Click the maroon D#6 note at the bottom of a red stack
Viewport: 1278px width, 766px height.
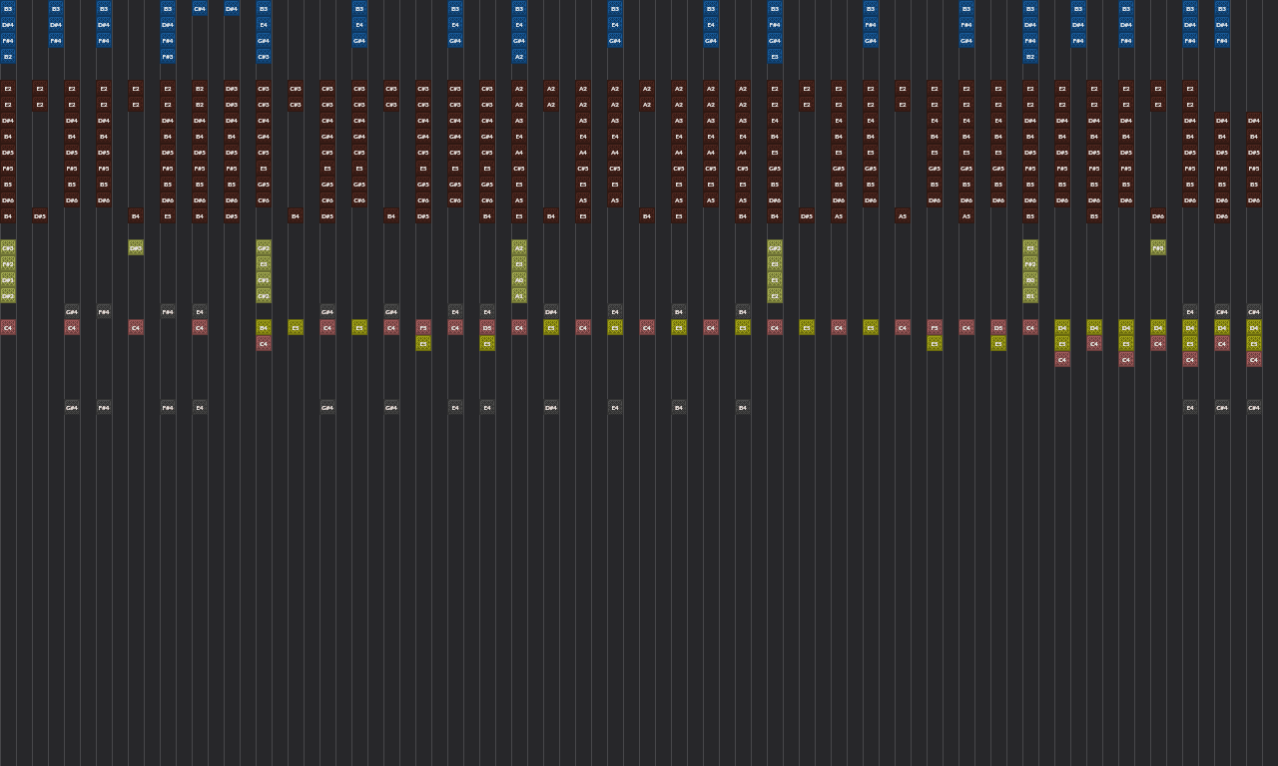8,199
